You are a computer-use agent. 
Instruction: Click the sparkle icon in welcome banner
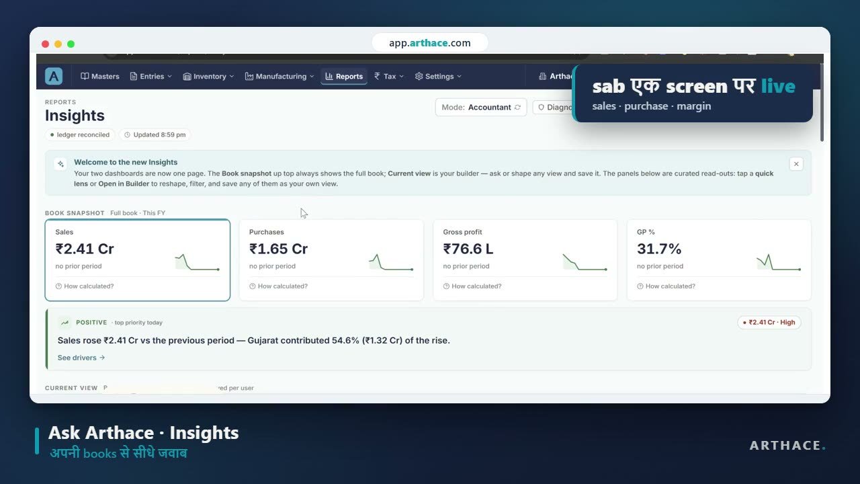coord(60,164)
